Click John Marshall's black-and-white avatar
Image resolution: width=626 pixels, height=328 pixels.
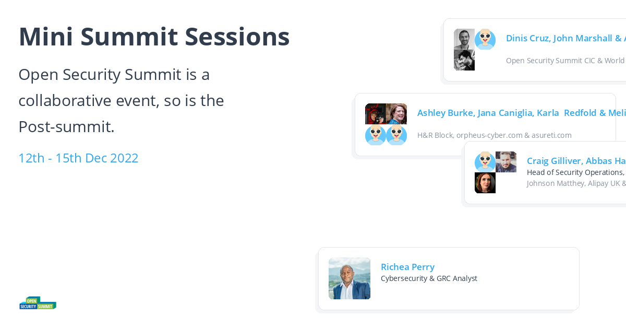(464, 60)
